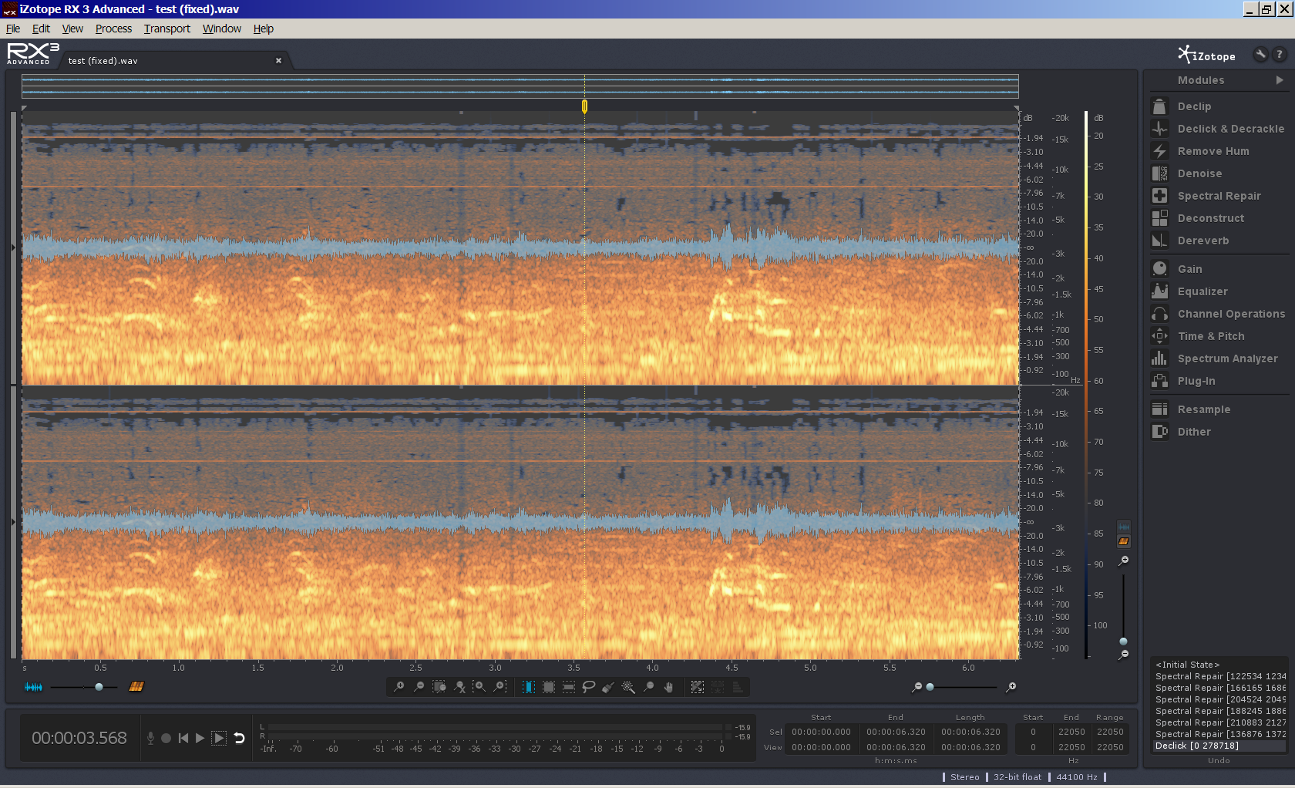
Task: Show spectrogram view via orange icon
Action: [x=136, y=686]
